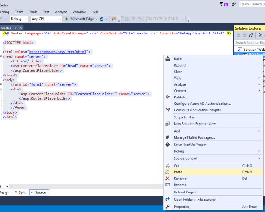
Task: Click the Properties wrench icon
Action: 168,207
